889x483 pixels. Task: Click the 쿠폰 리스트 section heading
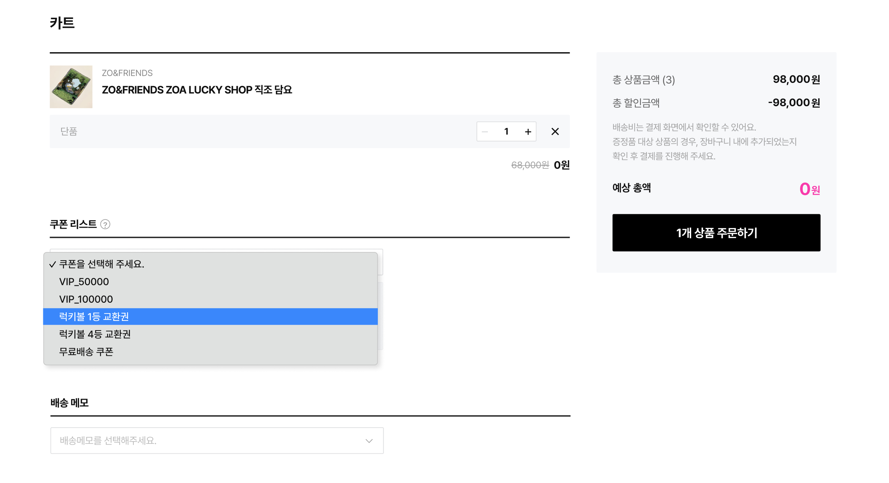coord(73,224)
